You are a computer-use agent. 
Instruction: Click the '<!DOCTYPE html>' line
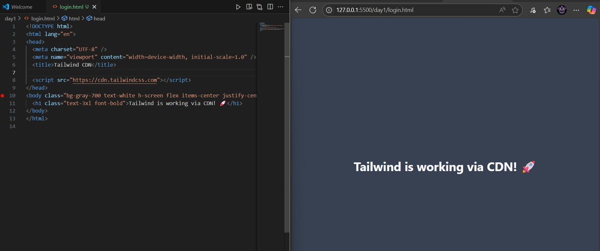(49, 26)
